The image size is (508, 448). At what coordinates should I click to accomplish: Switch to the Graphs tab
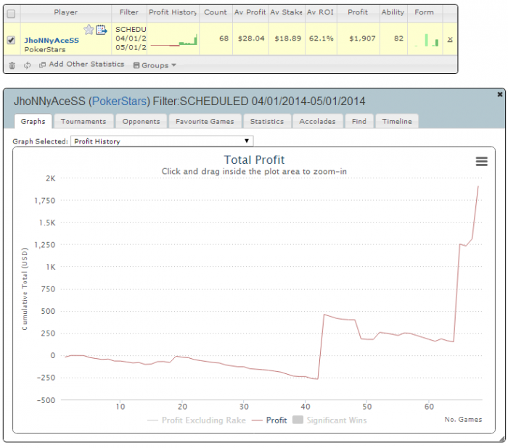point(33,121)
